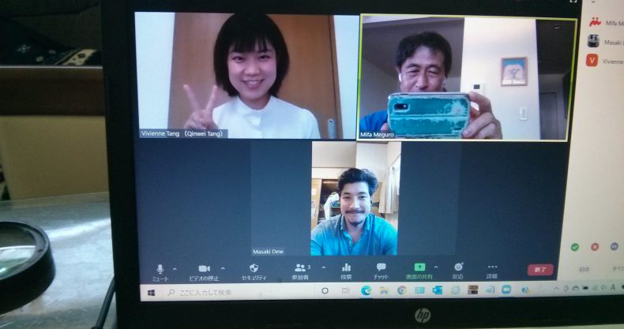Open the More options ellipsis

point(493,267)
